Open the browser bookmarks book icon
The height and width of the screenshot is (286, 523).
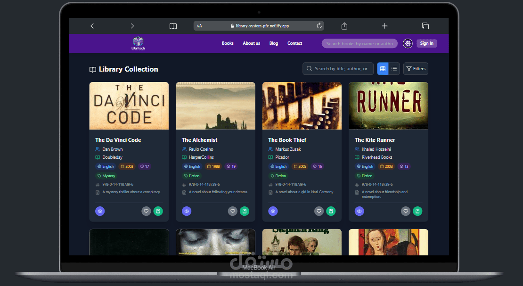(x=173, y=26)
